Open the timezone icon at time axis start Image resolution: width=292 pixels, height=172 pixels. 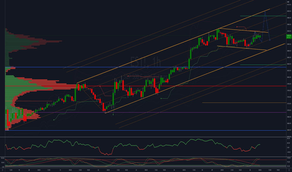tap(3, 170)
